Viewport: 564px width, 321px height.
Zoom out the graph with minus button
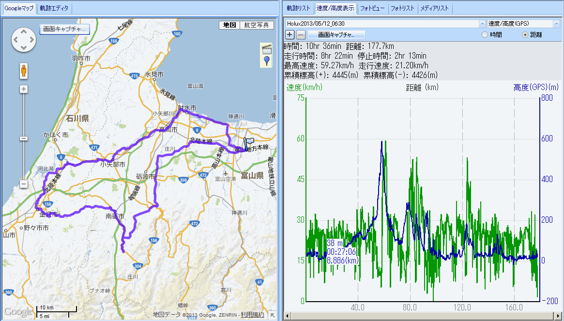click(x=301, y=34)
